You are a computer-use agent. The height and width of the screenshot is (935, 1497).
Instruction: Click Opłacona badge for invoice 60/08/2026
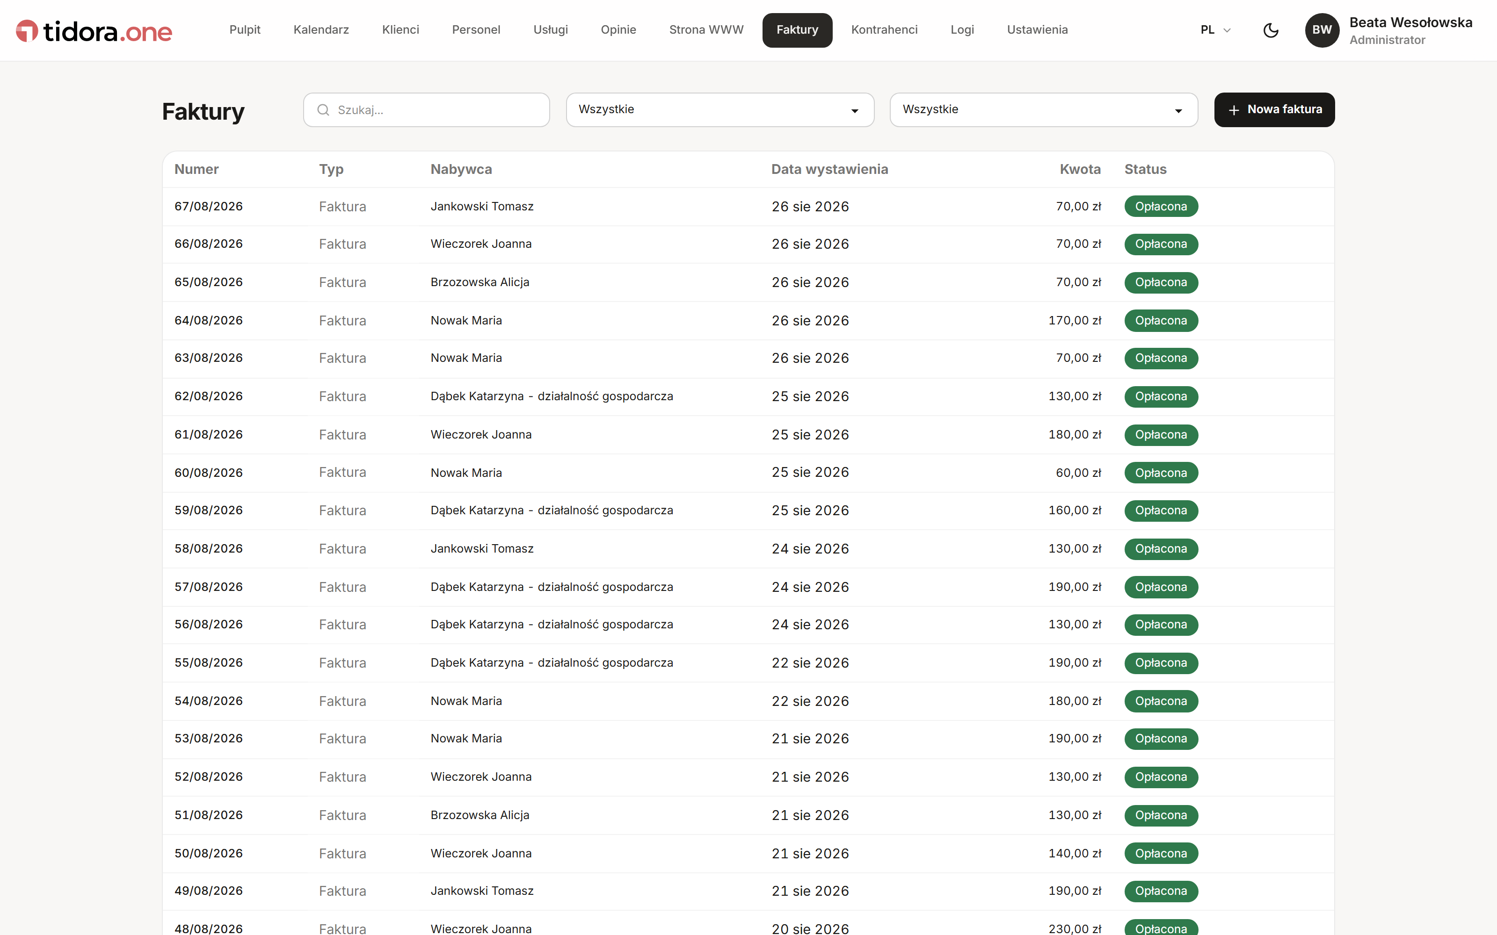pyautogui.click(x=1161, y=473)
